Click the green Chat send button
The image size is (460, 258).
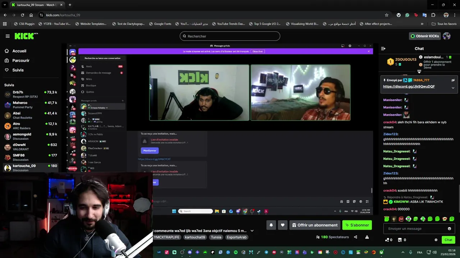point(448,240)
